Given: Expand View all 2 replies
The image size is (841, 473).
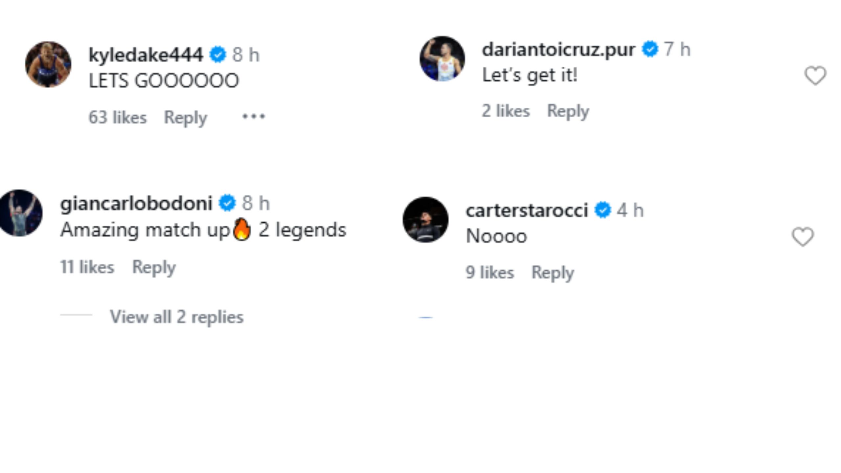Looking at the screenshot, I should (177, 317).
